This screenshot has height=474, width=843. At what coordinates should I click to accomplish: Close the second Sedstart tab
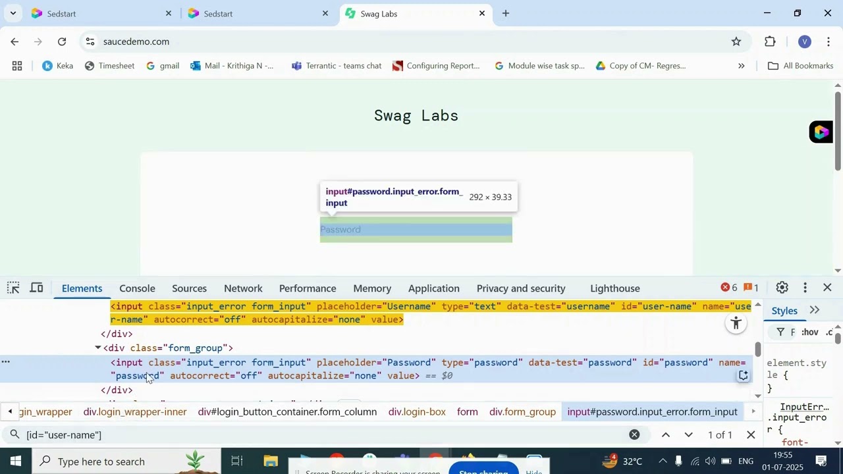click(x=325, y=13)
